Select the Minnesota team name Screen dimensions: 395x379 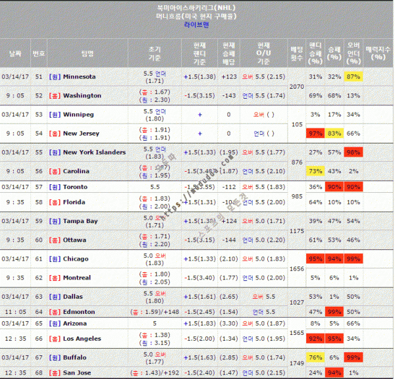click(80, 76)
